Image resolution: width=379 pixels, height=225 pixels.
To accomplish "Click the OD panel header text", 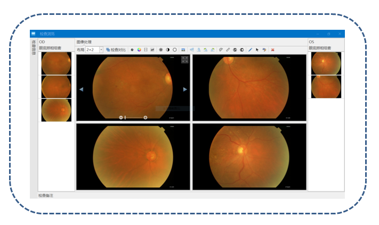I will tap(42, 41).
